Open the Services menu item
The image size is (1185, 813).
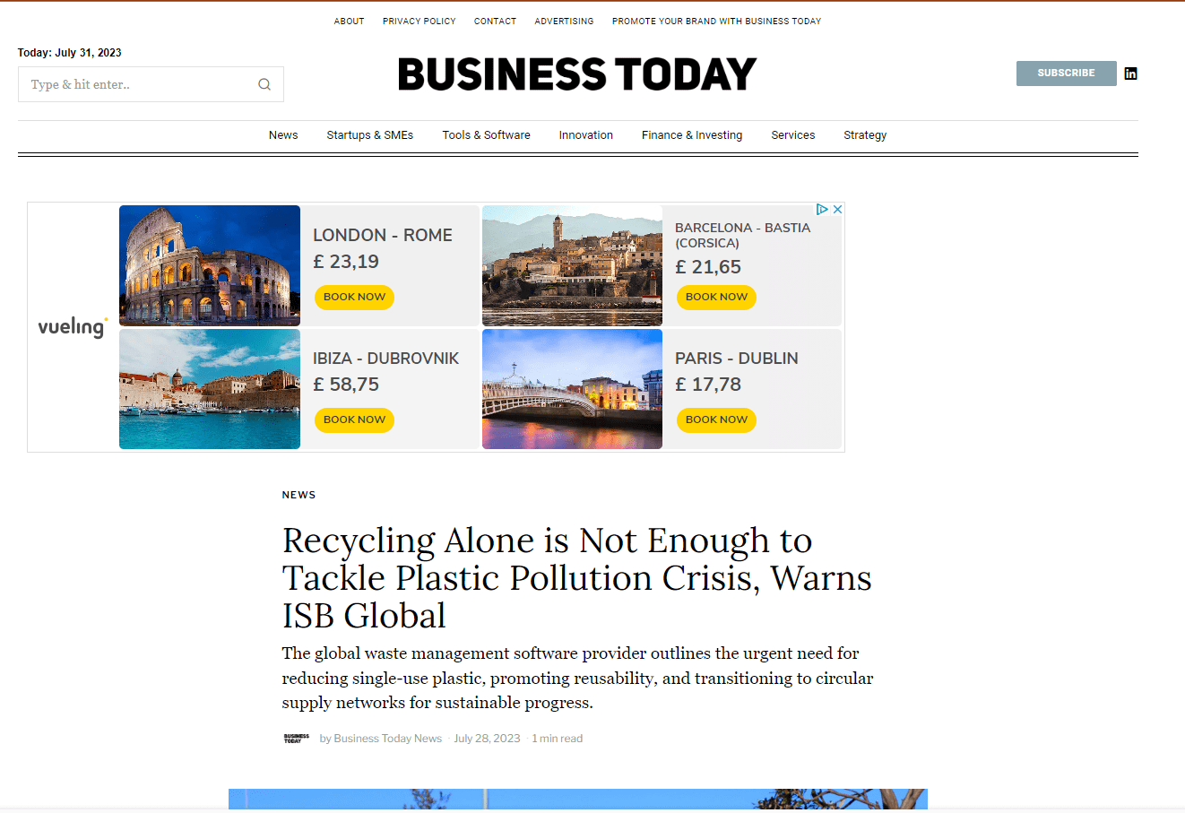[x=793, y=135]
